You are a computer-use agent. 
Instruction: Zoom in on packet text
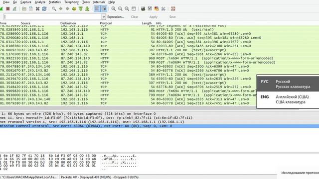click(x=114, y=9)
